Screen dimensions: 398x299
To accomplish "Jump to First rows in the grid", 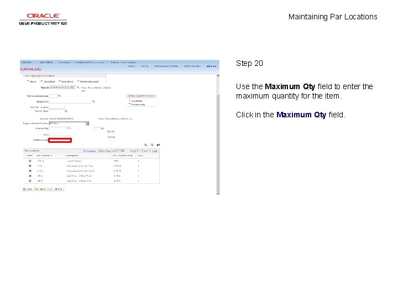I will tap(133, 151).
